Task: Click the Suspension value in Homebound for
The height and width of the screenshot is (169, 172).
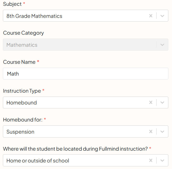Action: [20, 132]
